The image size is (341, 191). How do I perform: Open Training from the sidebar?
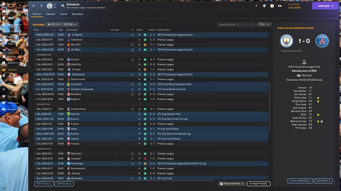(11, 57)
